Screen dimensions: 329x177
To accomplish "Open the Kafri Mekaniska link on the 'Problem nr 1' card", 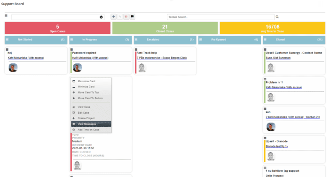I will click(284, 87).
